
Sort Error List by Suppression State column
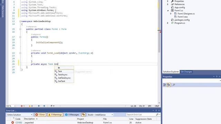click(x=144, y=119)
